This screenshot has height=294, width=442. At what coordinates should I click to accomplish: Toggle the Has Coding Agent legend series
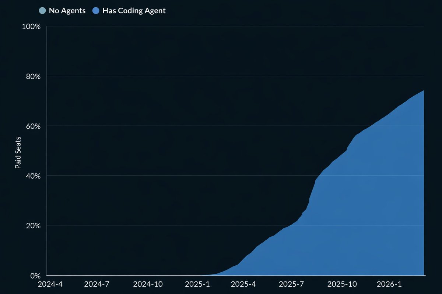click(x=129, y=11)
